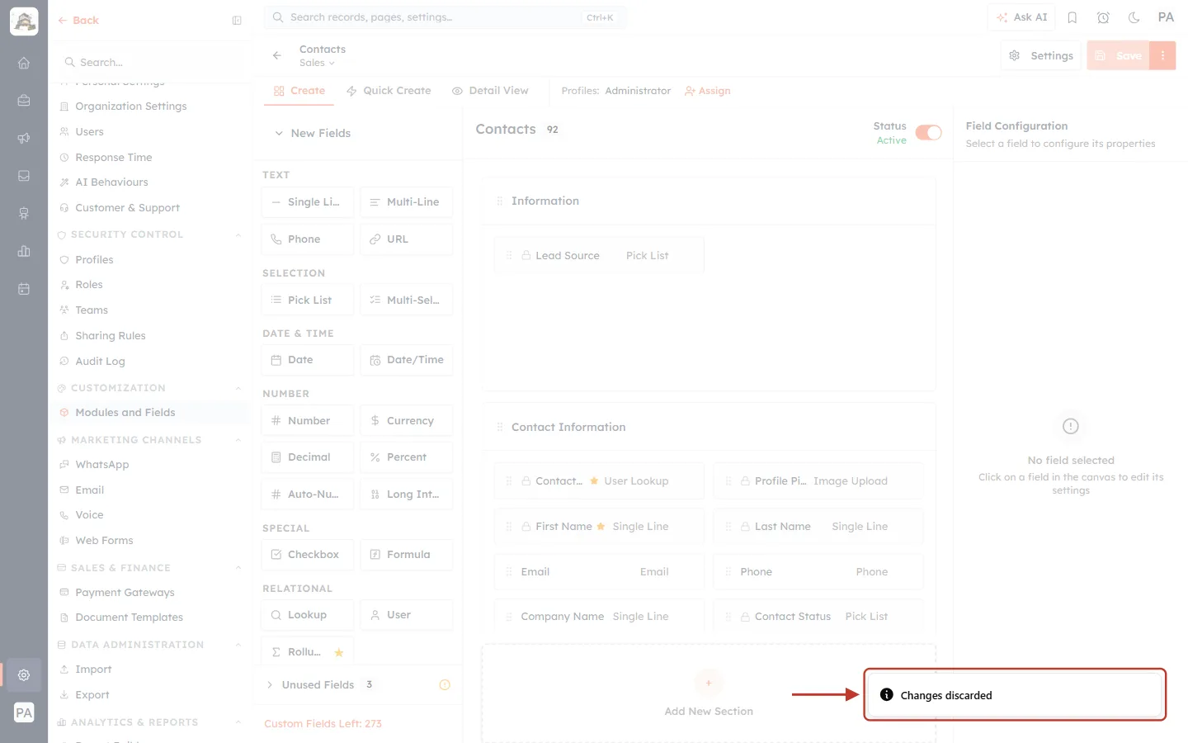
Task: Open the settings gear in left rail
Action: tap(24, 674)
